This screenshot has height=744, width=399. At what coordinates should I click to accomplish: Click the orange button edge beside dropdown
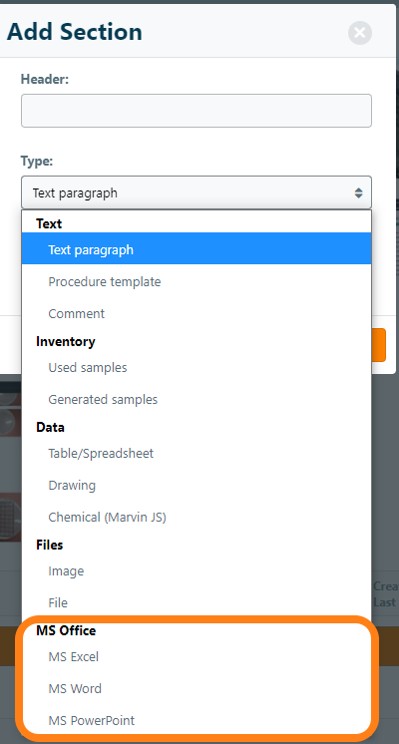click(x=379, y=345)
